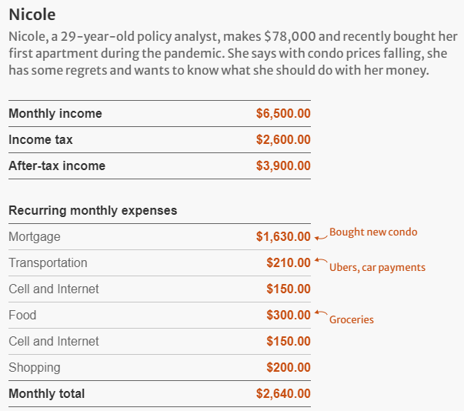Click the arrow next to the Food amount

(319, 314)
